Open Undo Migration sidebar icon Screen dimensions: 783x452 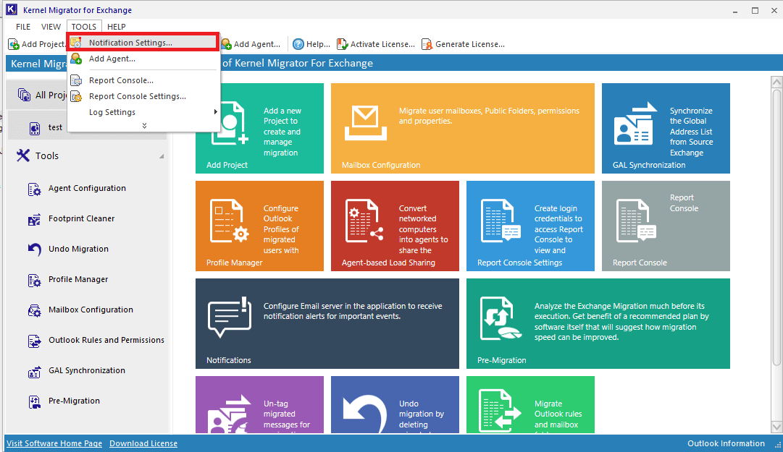(35, 250)
